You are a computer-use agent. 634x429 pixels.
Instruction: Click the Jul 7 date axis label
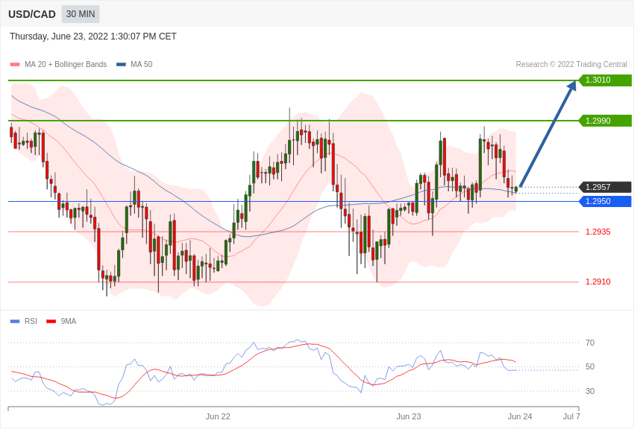[571, 416]
